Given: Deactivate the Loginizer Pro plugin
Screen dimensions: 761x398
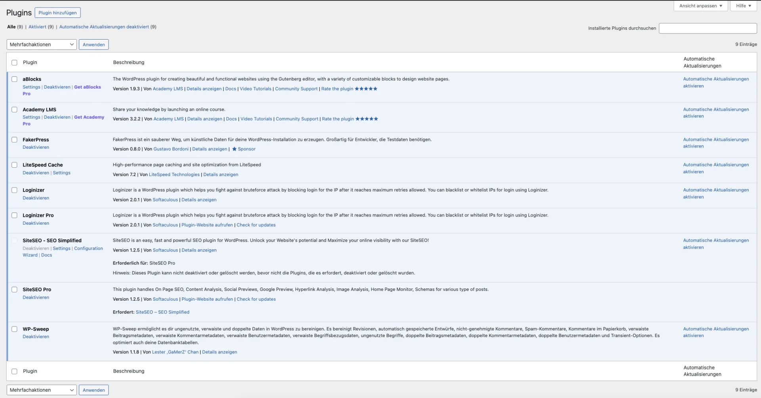Looking at the screenshot, I should point(36,223).
